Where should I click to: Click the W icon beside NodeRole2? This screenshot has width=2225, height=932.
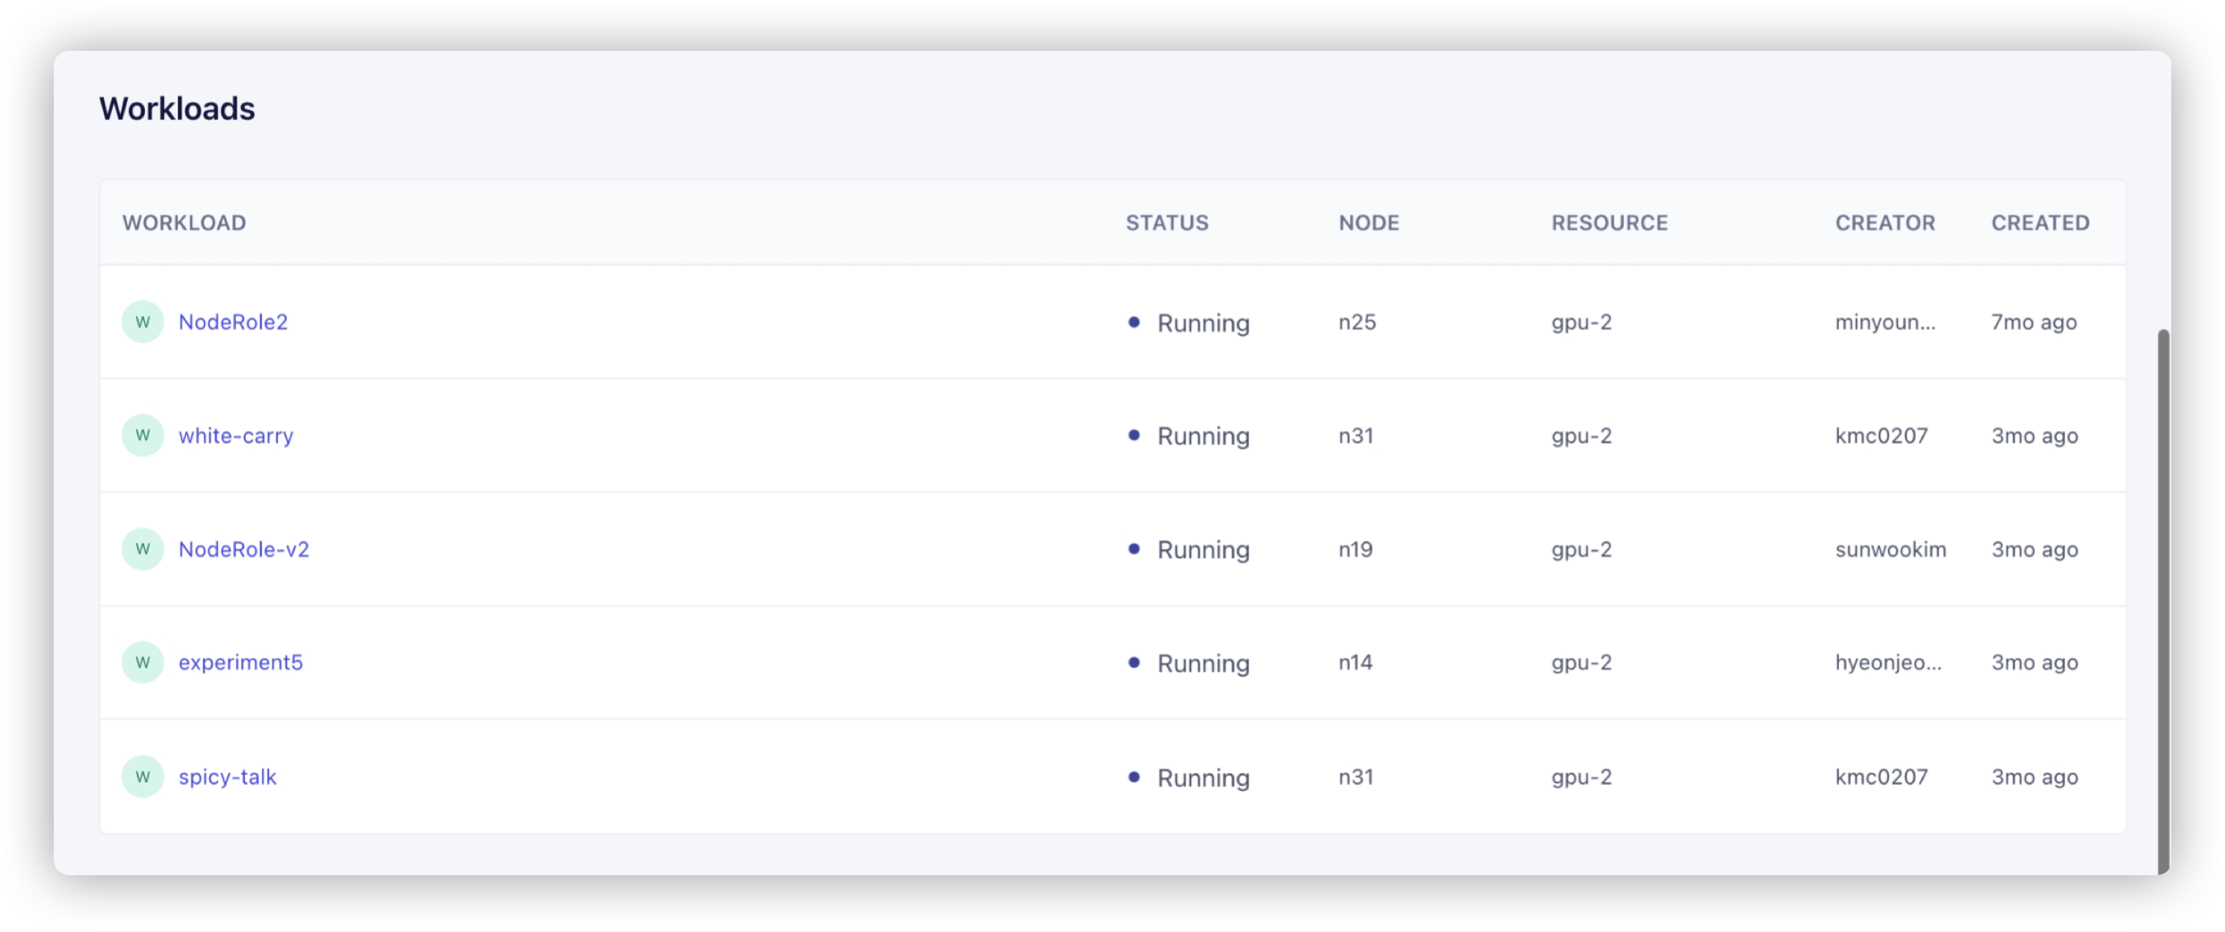tap(143, 322)
